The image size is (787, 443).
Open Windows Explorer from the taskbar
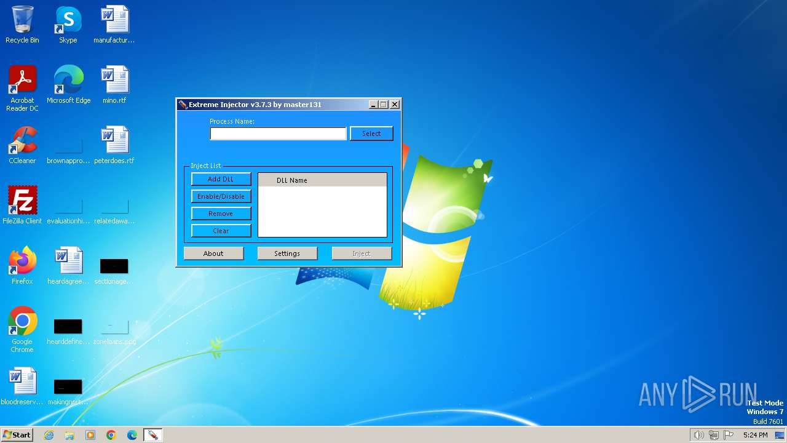(x=69, y=435)
